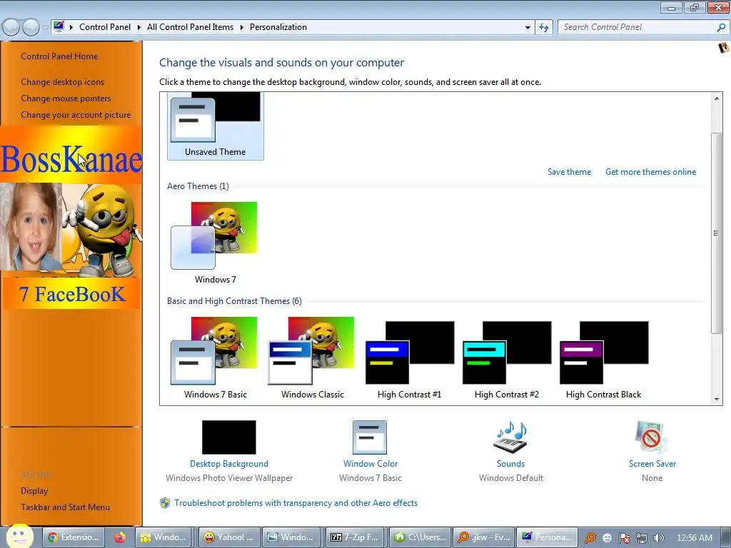Click the Screen Saver text link
731x548 pixels.
[x=652, y=464]
